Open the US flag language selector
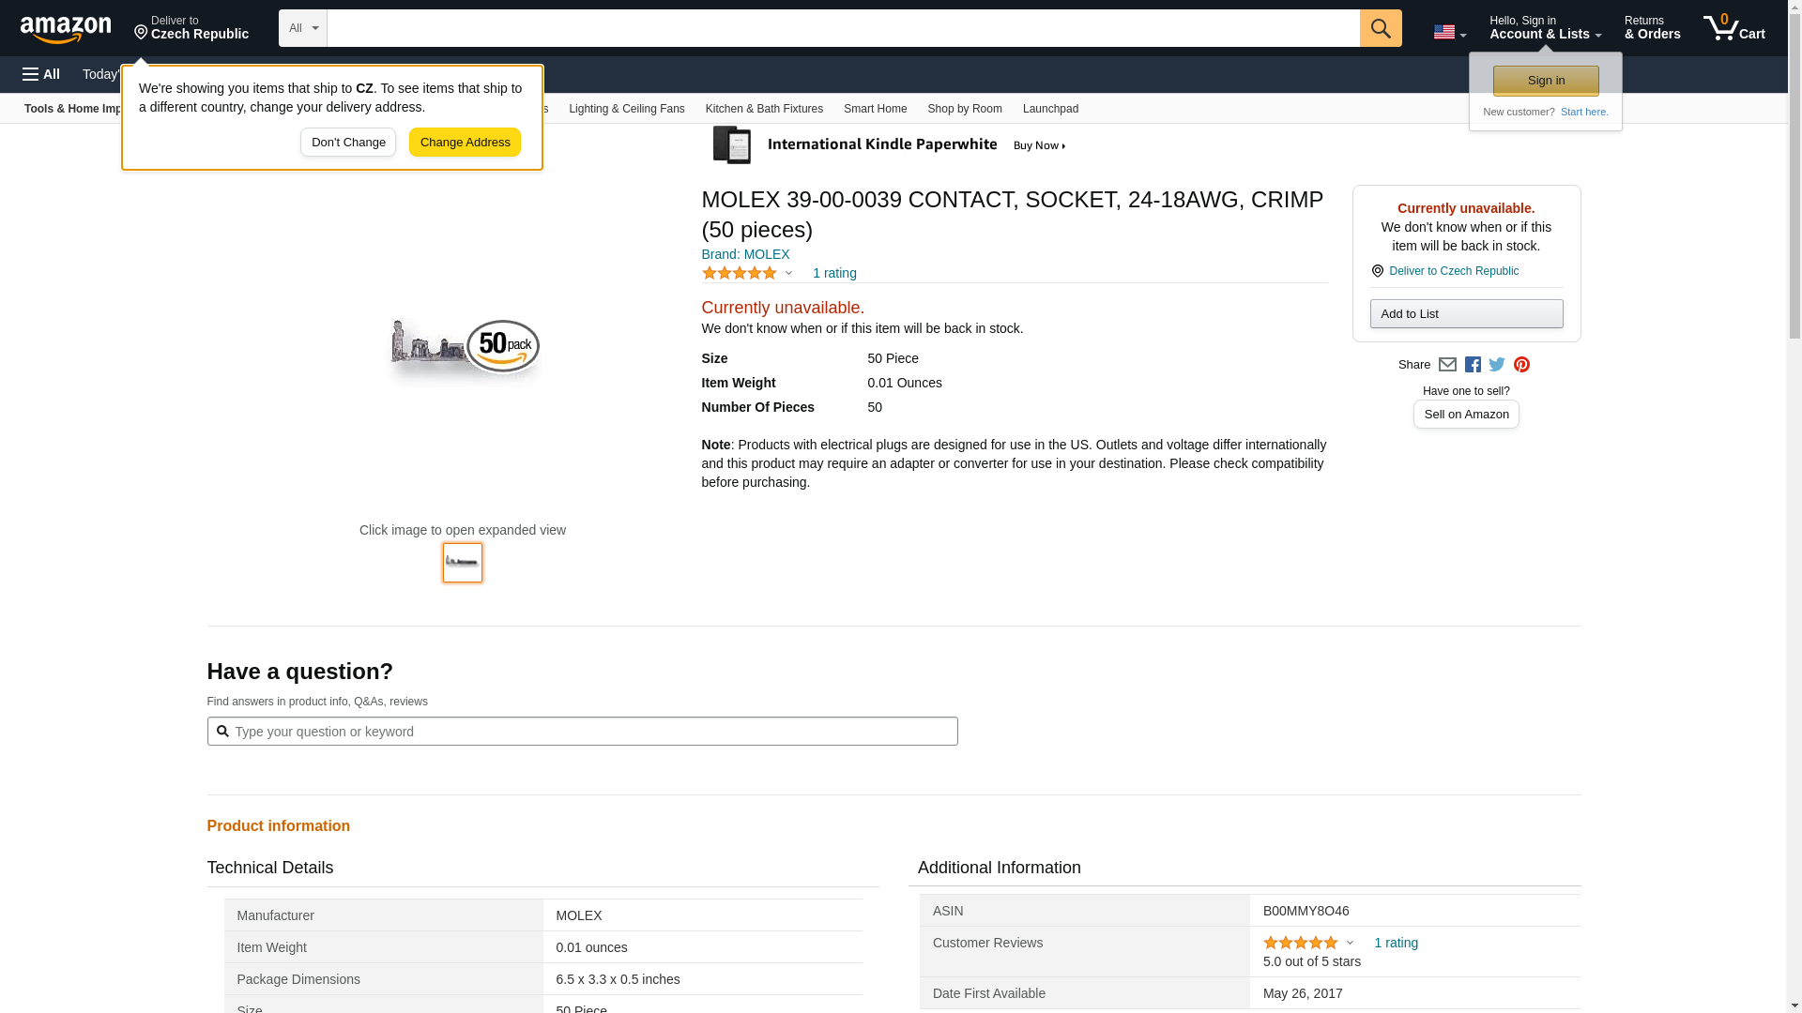1802x1013 pixels. point(1449,32)
